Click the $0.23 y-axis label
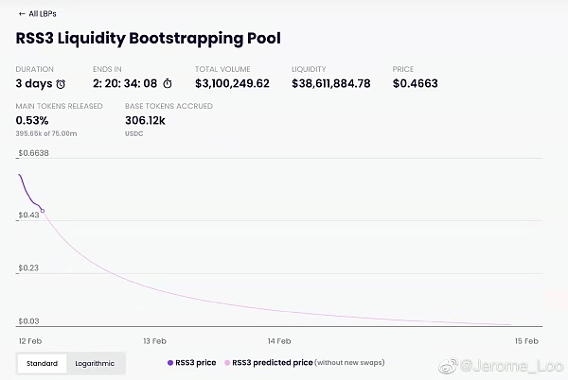The width and height of the screenshot is (568, 380). tap(28, 268)
